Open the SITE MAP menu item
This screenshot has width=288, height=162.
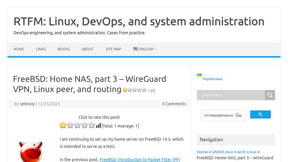coord(113,49)
